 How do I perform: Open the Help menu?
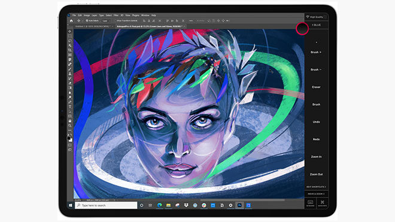[153, 16]
